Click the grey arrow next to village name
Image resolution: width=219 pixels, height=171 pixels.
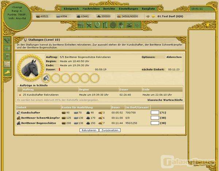coord(148,16)
